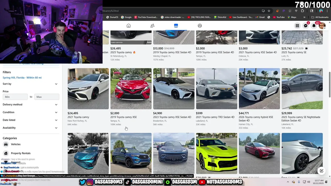Open Facebook notifications bell
Image resolution: width=331 pixels, height=186 pixels.
click(x=314, y=26)
